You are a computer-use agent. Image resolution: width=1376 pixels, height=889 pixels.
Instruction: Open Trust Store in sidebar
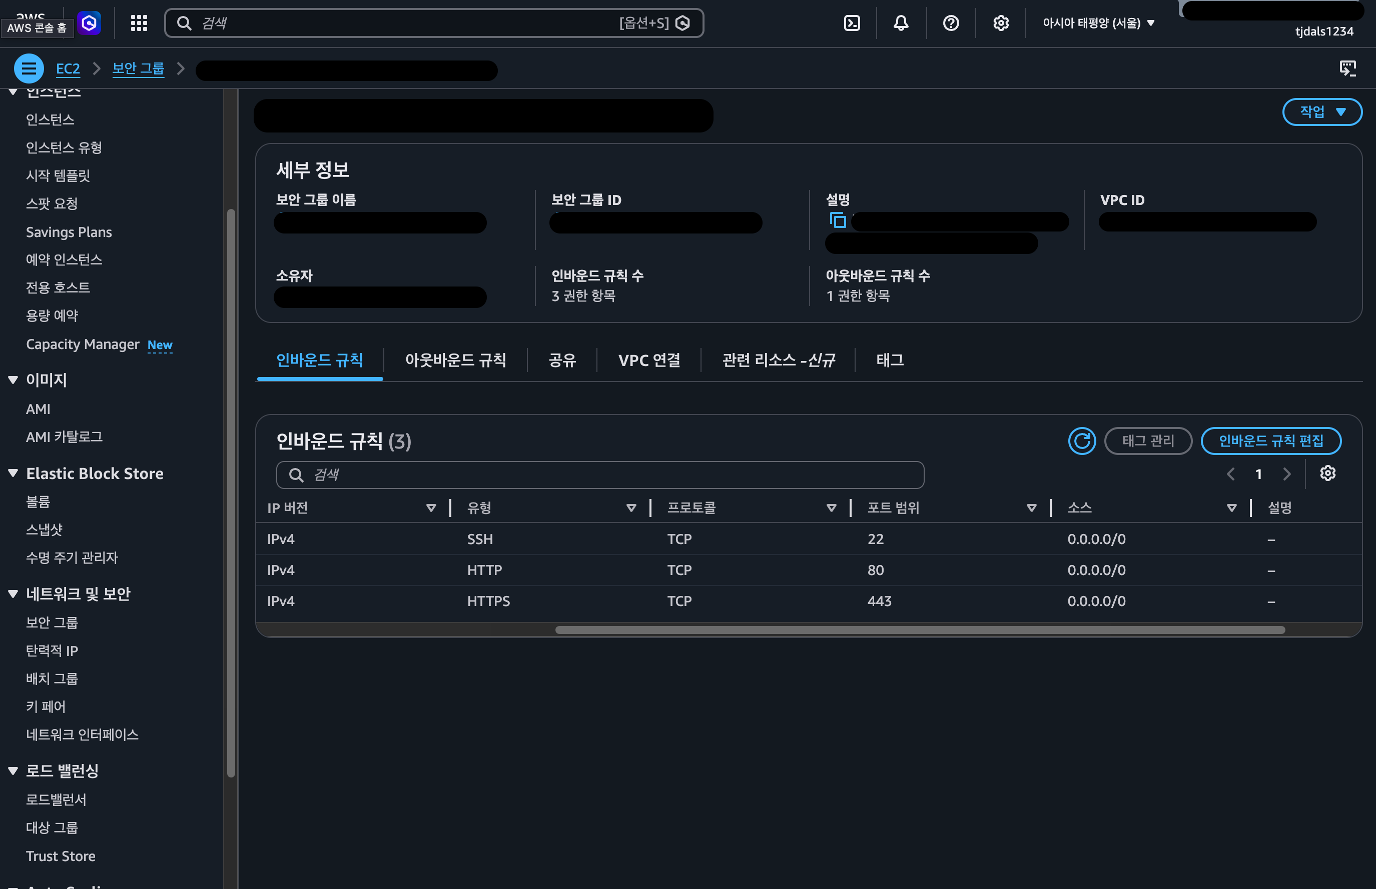[x=61, y=856]
